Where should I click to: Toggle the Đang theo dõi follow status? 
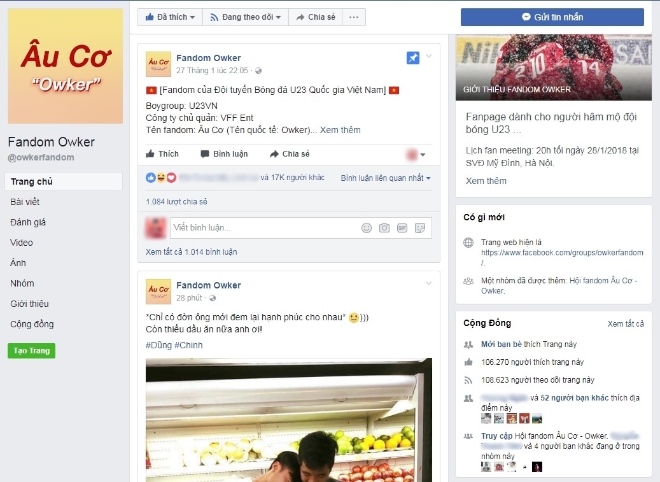pyautogui.click(x=246, y=17)
